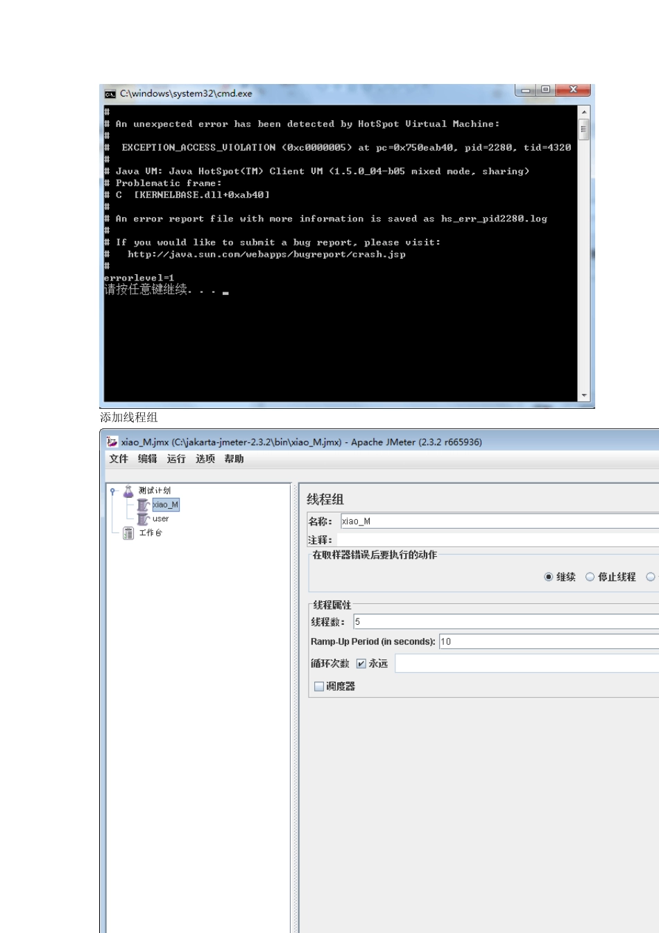
Task: Click the bugreport crash.jsp URL text
Action: pos(266,255)
